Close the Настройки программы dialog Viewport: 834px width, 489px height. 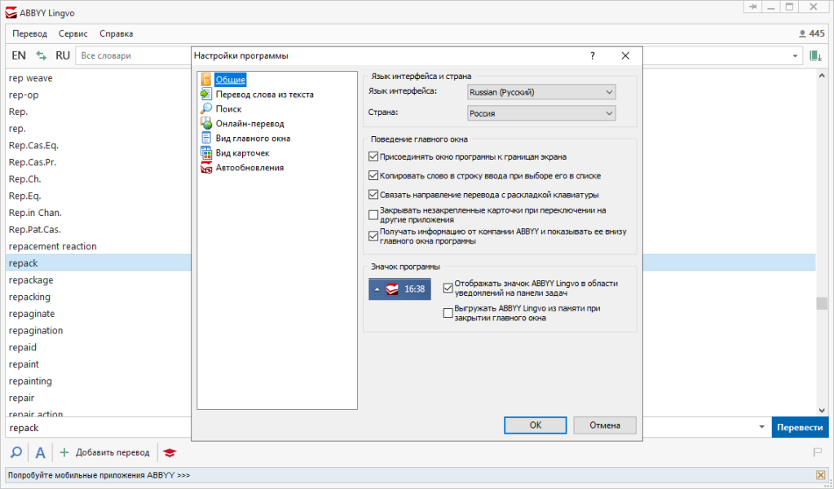pos(625,55)
